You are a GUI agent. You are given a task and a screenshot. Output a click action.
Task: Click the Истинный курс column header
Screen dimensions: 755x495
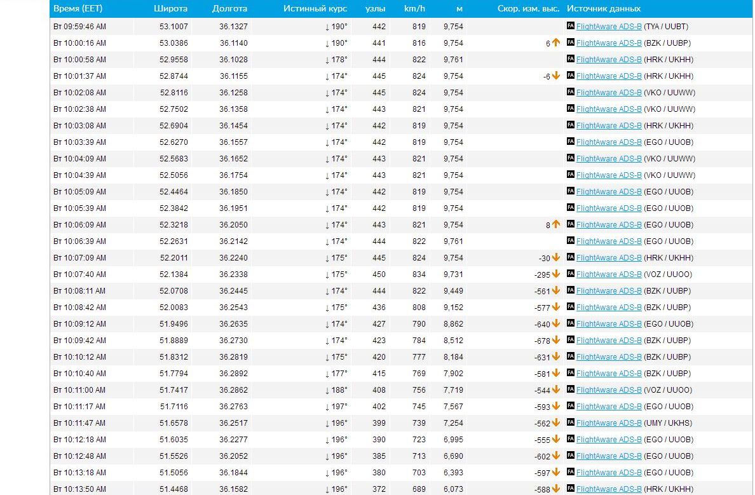tap(316, 9)
